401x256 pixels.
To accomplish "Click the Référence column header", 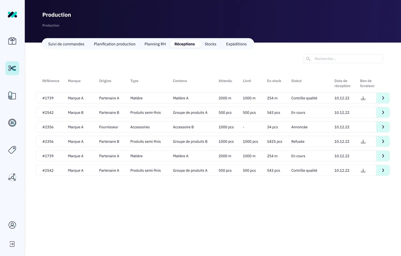I will (51, 81).
